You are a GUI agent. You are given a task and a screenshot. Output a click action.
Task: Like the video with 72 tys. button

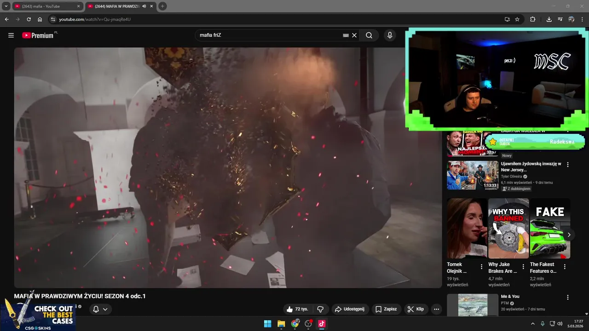pyautogui.click(x=297, y=309)
